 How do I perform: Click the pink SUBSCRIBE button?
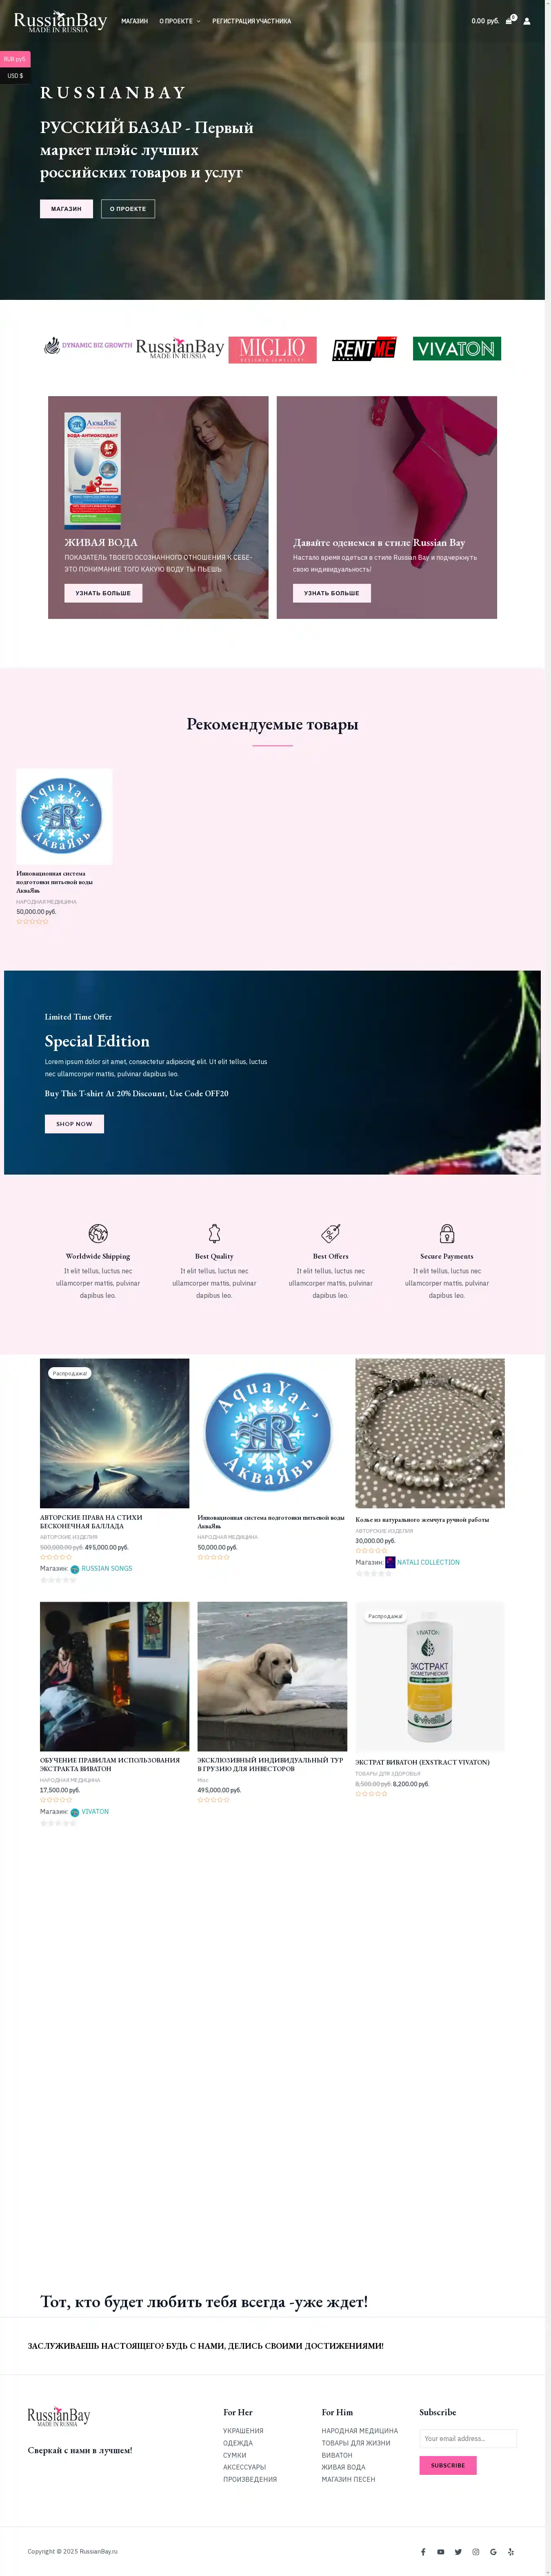(448, 2465)
